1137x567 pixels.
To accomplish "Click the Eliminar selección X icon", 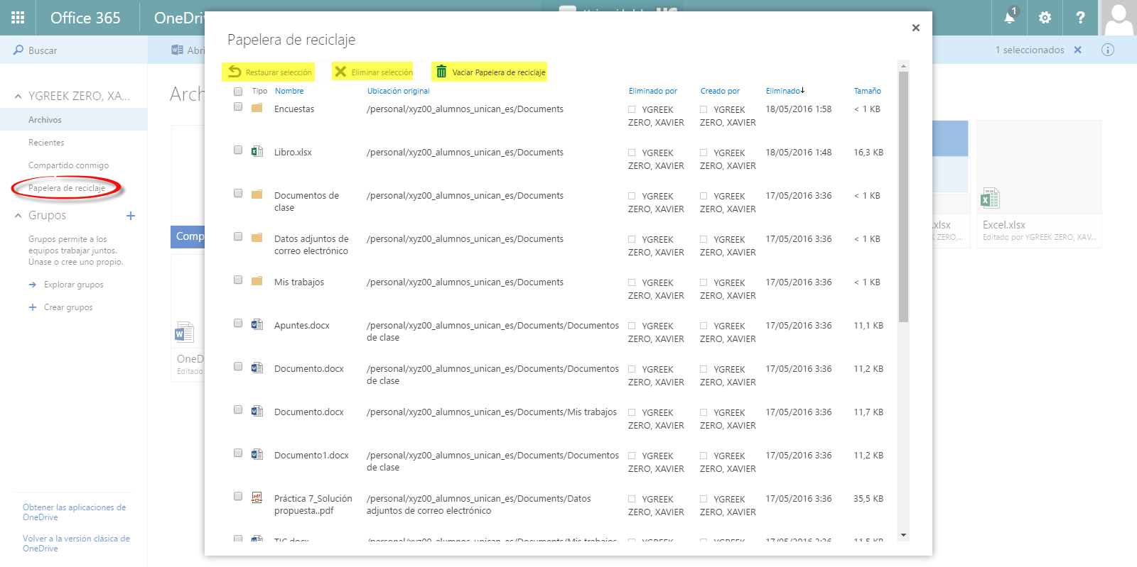I will (x=340, y=72).
